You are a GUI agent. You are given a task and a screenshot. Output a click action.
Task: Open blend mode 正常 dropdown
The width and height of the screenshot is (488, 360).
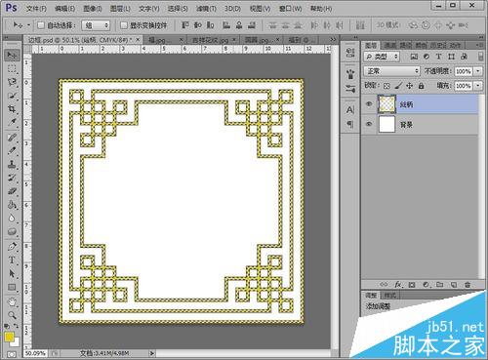[391, 71]
